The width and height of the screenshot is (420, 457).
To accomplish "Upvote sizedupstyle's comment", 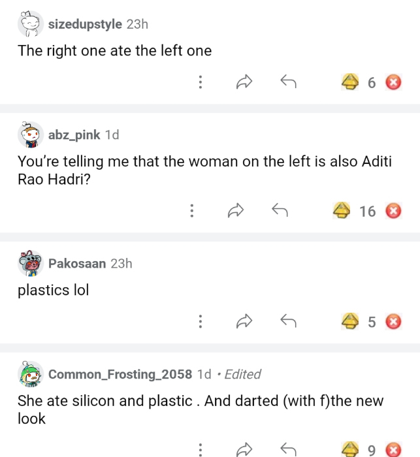I will coord(351,82).
